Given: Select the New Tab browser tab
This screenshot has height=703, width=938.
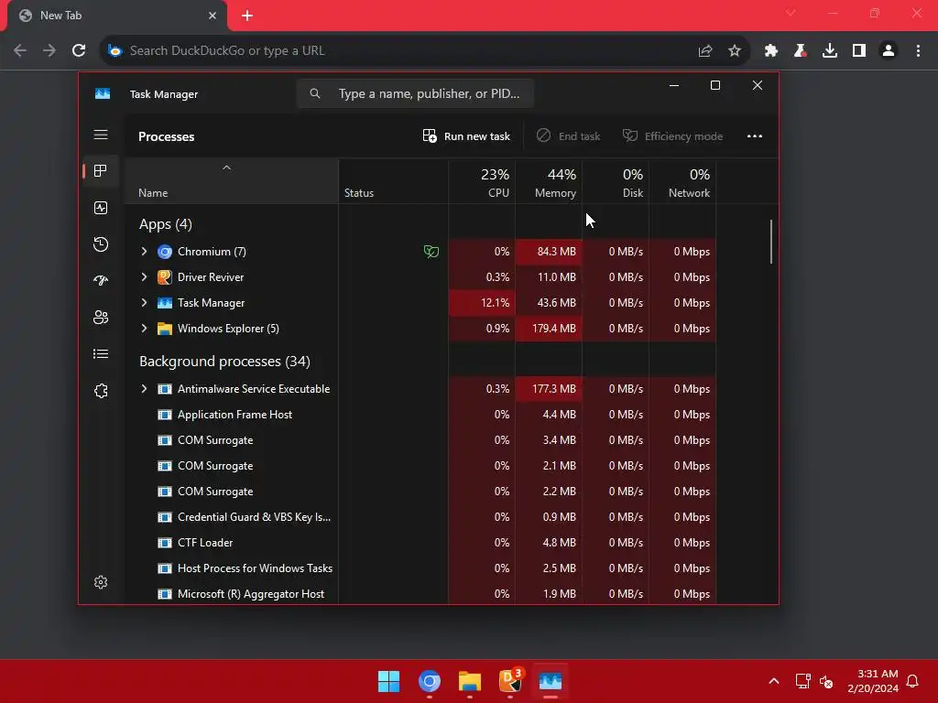Looking at the screenshot, I should (x=116, y=16).
